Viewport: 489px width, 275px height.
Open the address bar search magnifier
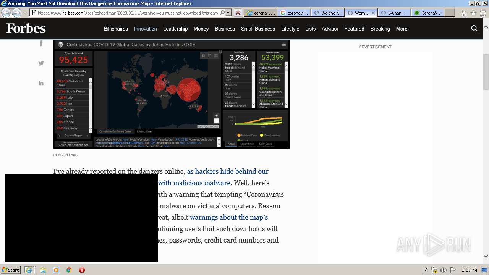coord(222,13)
